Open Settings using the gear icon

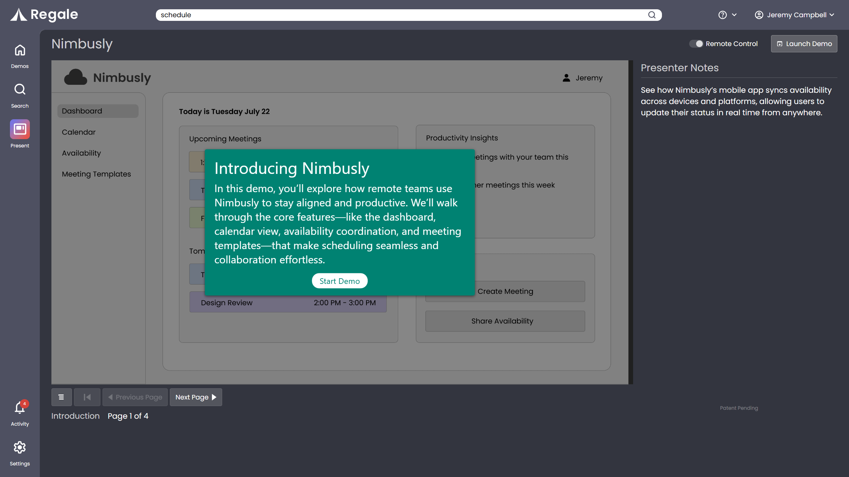20,448
